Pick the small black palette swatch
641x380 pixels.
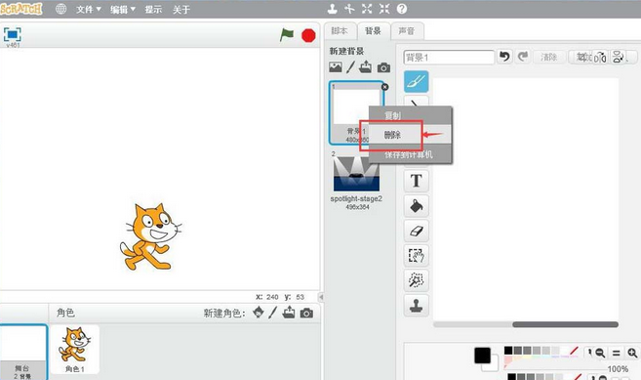coord(508,351)
